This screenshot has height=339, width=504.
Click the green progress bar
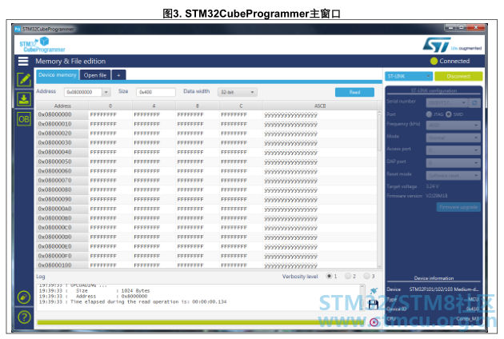pos(201,322)
